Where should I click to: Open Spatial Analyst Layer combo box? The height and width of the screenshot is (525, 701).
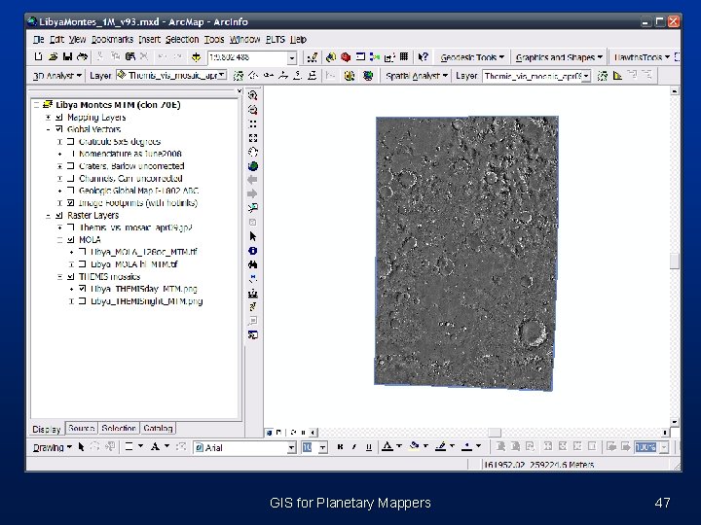click(x=536, y=77)
